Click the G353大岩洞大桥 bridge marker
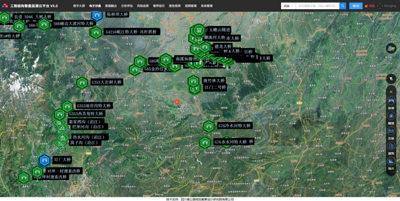 (x=82, y=83)
